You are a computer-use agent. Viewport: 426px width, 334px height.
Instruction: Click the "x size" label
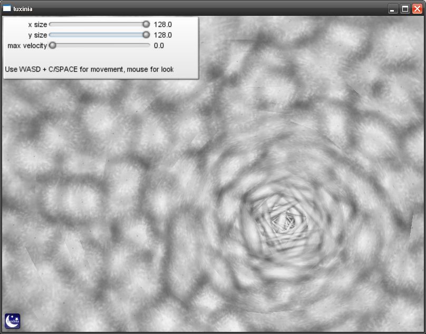[37, 24]
